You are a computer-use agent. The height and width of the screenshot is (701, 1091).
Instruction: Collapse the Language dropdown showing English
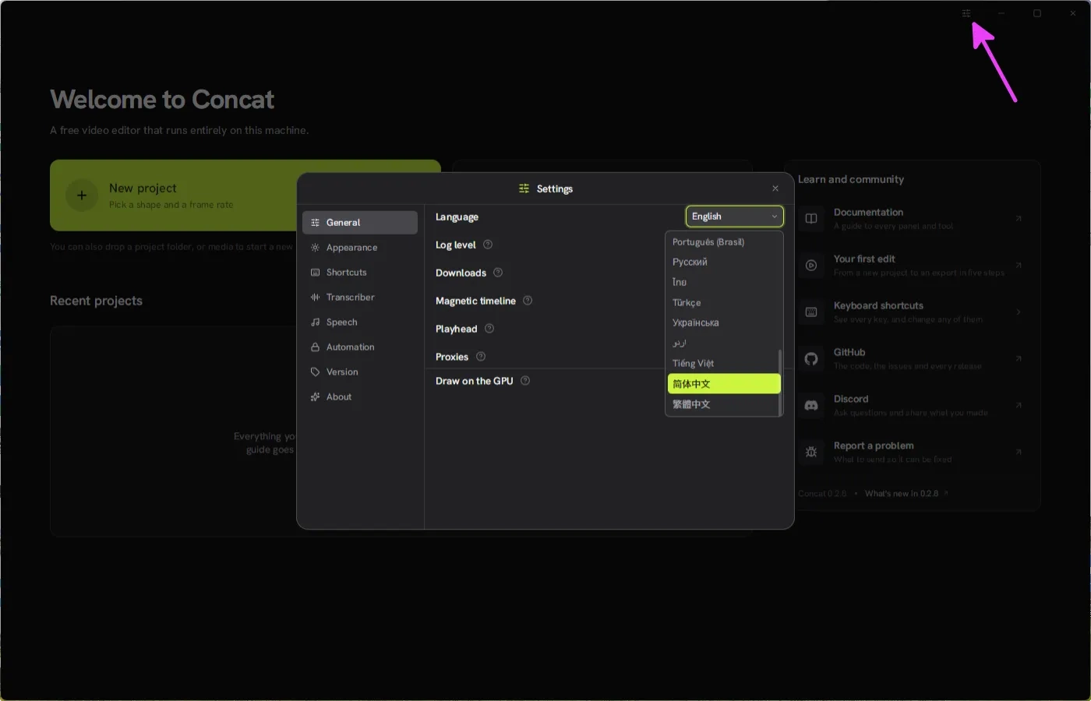pos(734,217)
